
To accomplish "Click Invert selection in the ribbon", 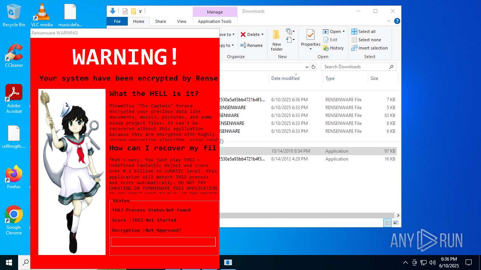I will (x=369, y=48).
